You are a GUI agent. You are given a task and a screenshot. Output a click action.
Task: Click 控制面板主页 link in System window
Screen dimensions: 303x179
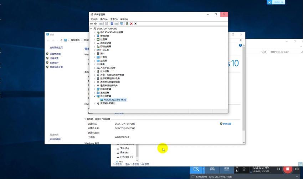56,48
